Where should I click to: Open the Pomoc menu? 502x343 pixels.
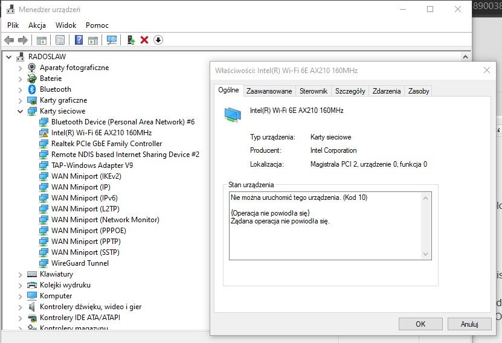tap(97, 25)
